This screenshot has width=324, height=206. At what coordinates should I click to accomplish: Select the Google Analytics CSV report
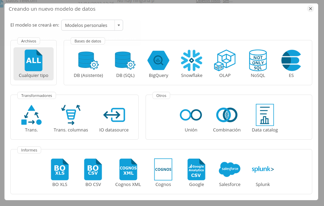[x=196, y=169]
